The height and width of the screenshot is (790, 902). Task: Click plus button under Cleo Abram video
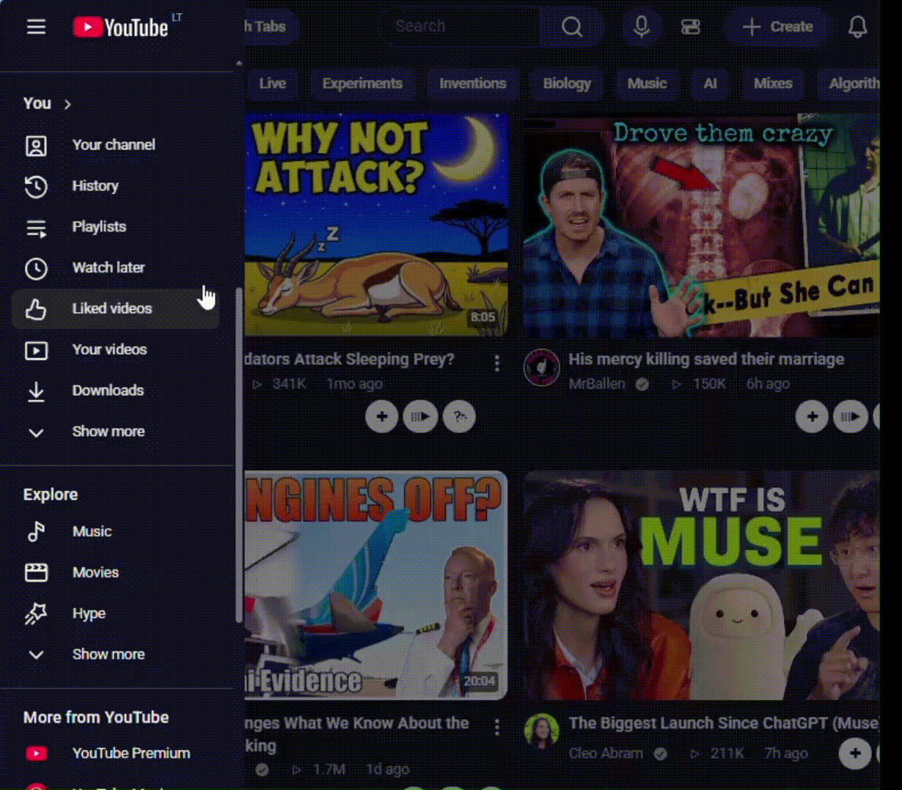[x=855, y=753]
